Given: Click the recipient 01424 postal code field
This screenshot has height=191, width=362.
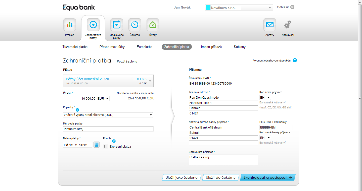Looking at the screenshot, I should coord(223,113).
